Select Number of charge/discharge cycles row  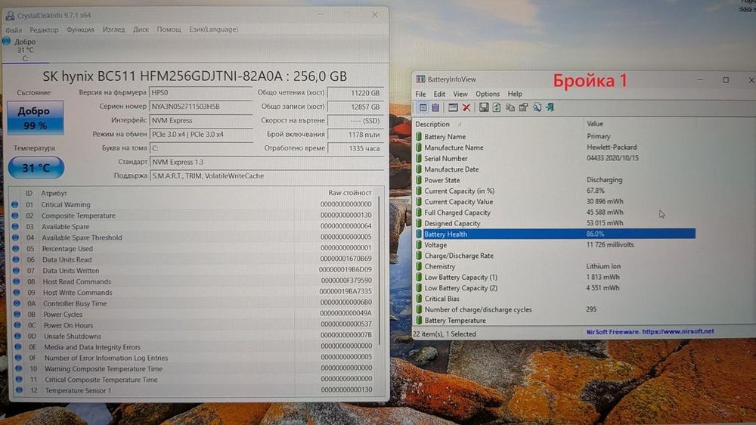555,310
